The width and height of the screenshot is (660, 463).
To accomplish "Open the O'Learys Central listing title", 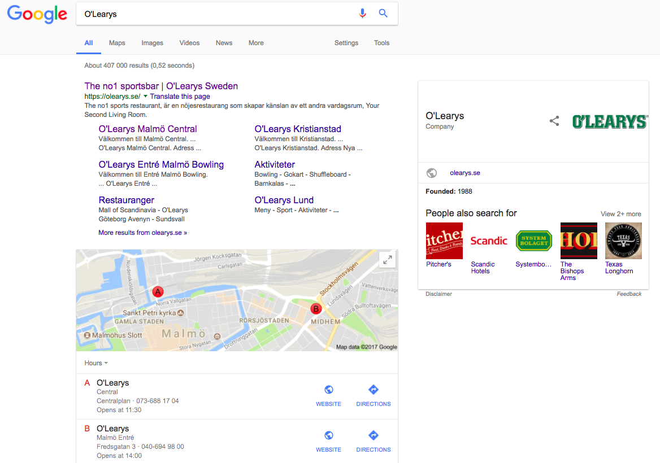I will (113, 383).
